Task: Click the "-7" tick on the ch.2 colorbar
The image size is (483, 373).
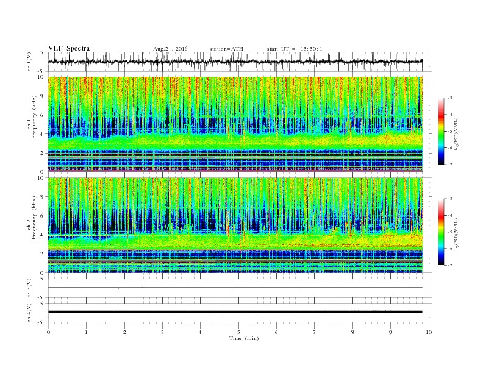Action: (450, 265)
